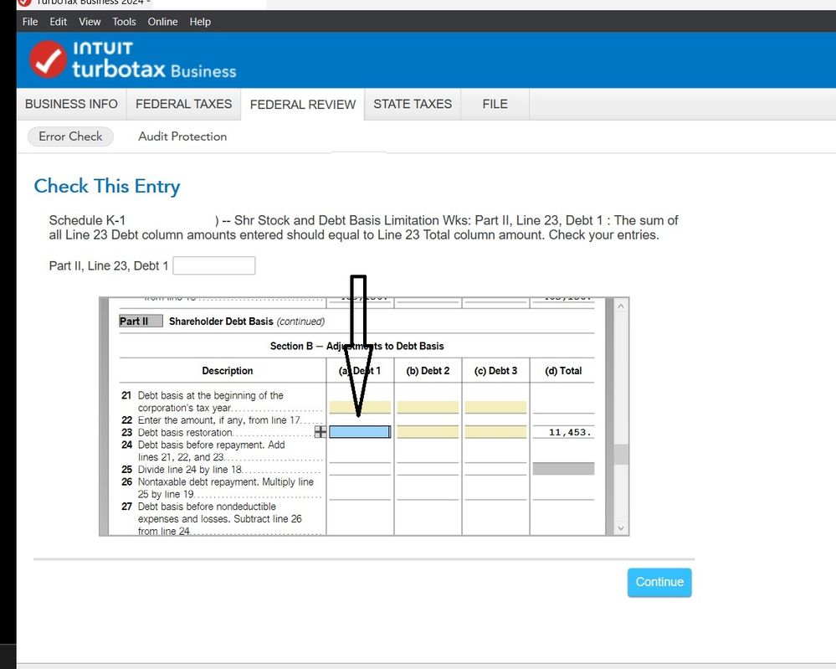
Task: Open the Online menu
Action: coord(162,22)
